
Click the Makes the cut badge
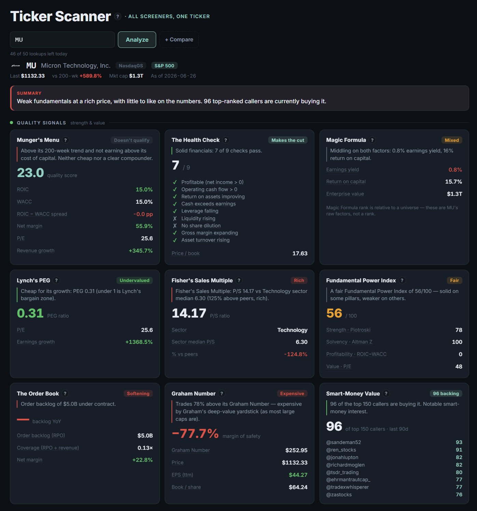[x=288, y=140]
